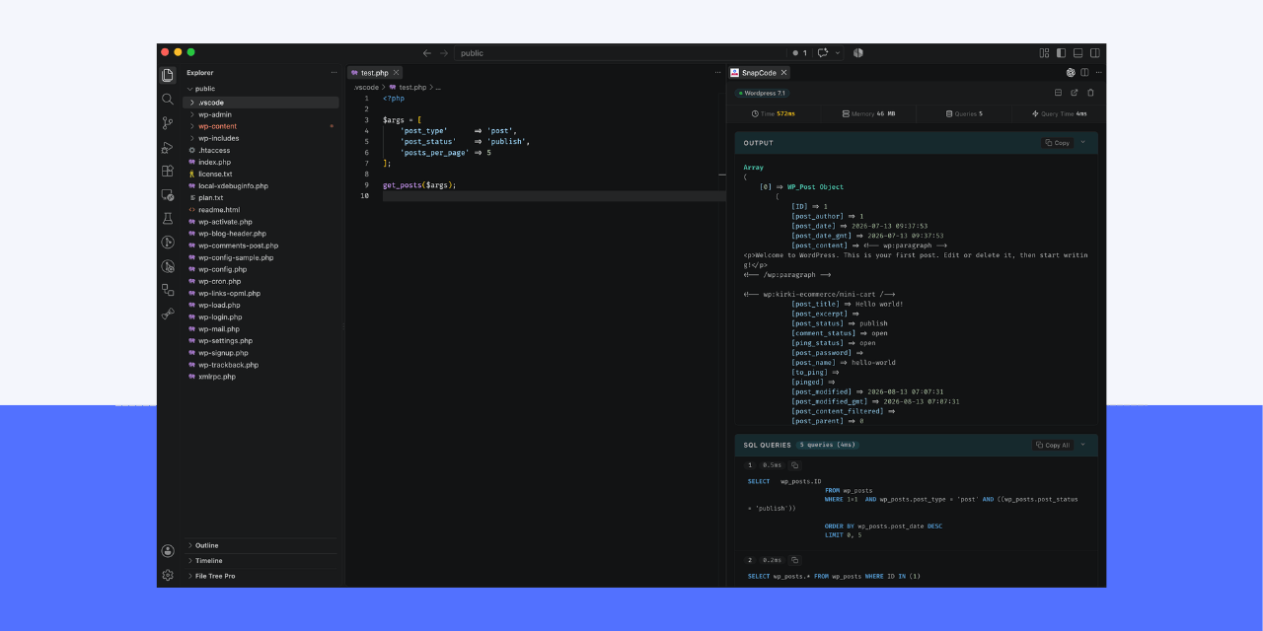Toggle the bottom panel
Viewport: 1263px width, 631px height.
click(x=1078, y=53)
